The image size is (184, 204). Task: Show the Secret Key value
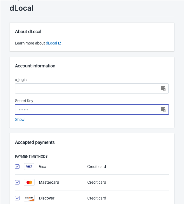coord(20,120)
